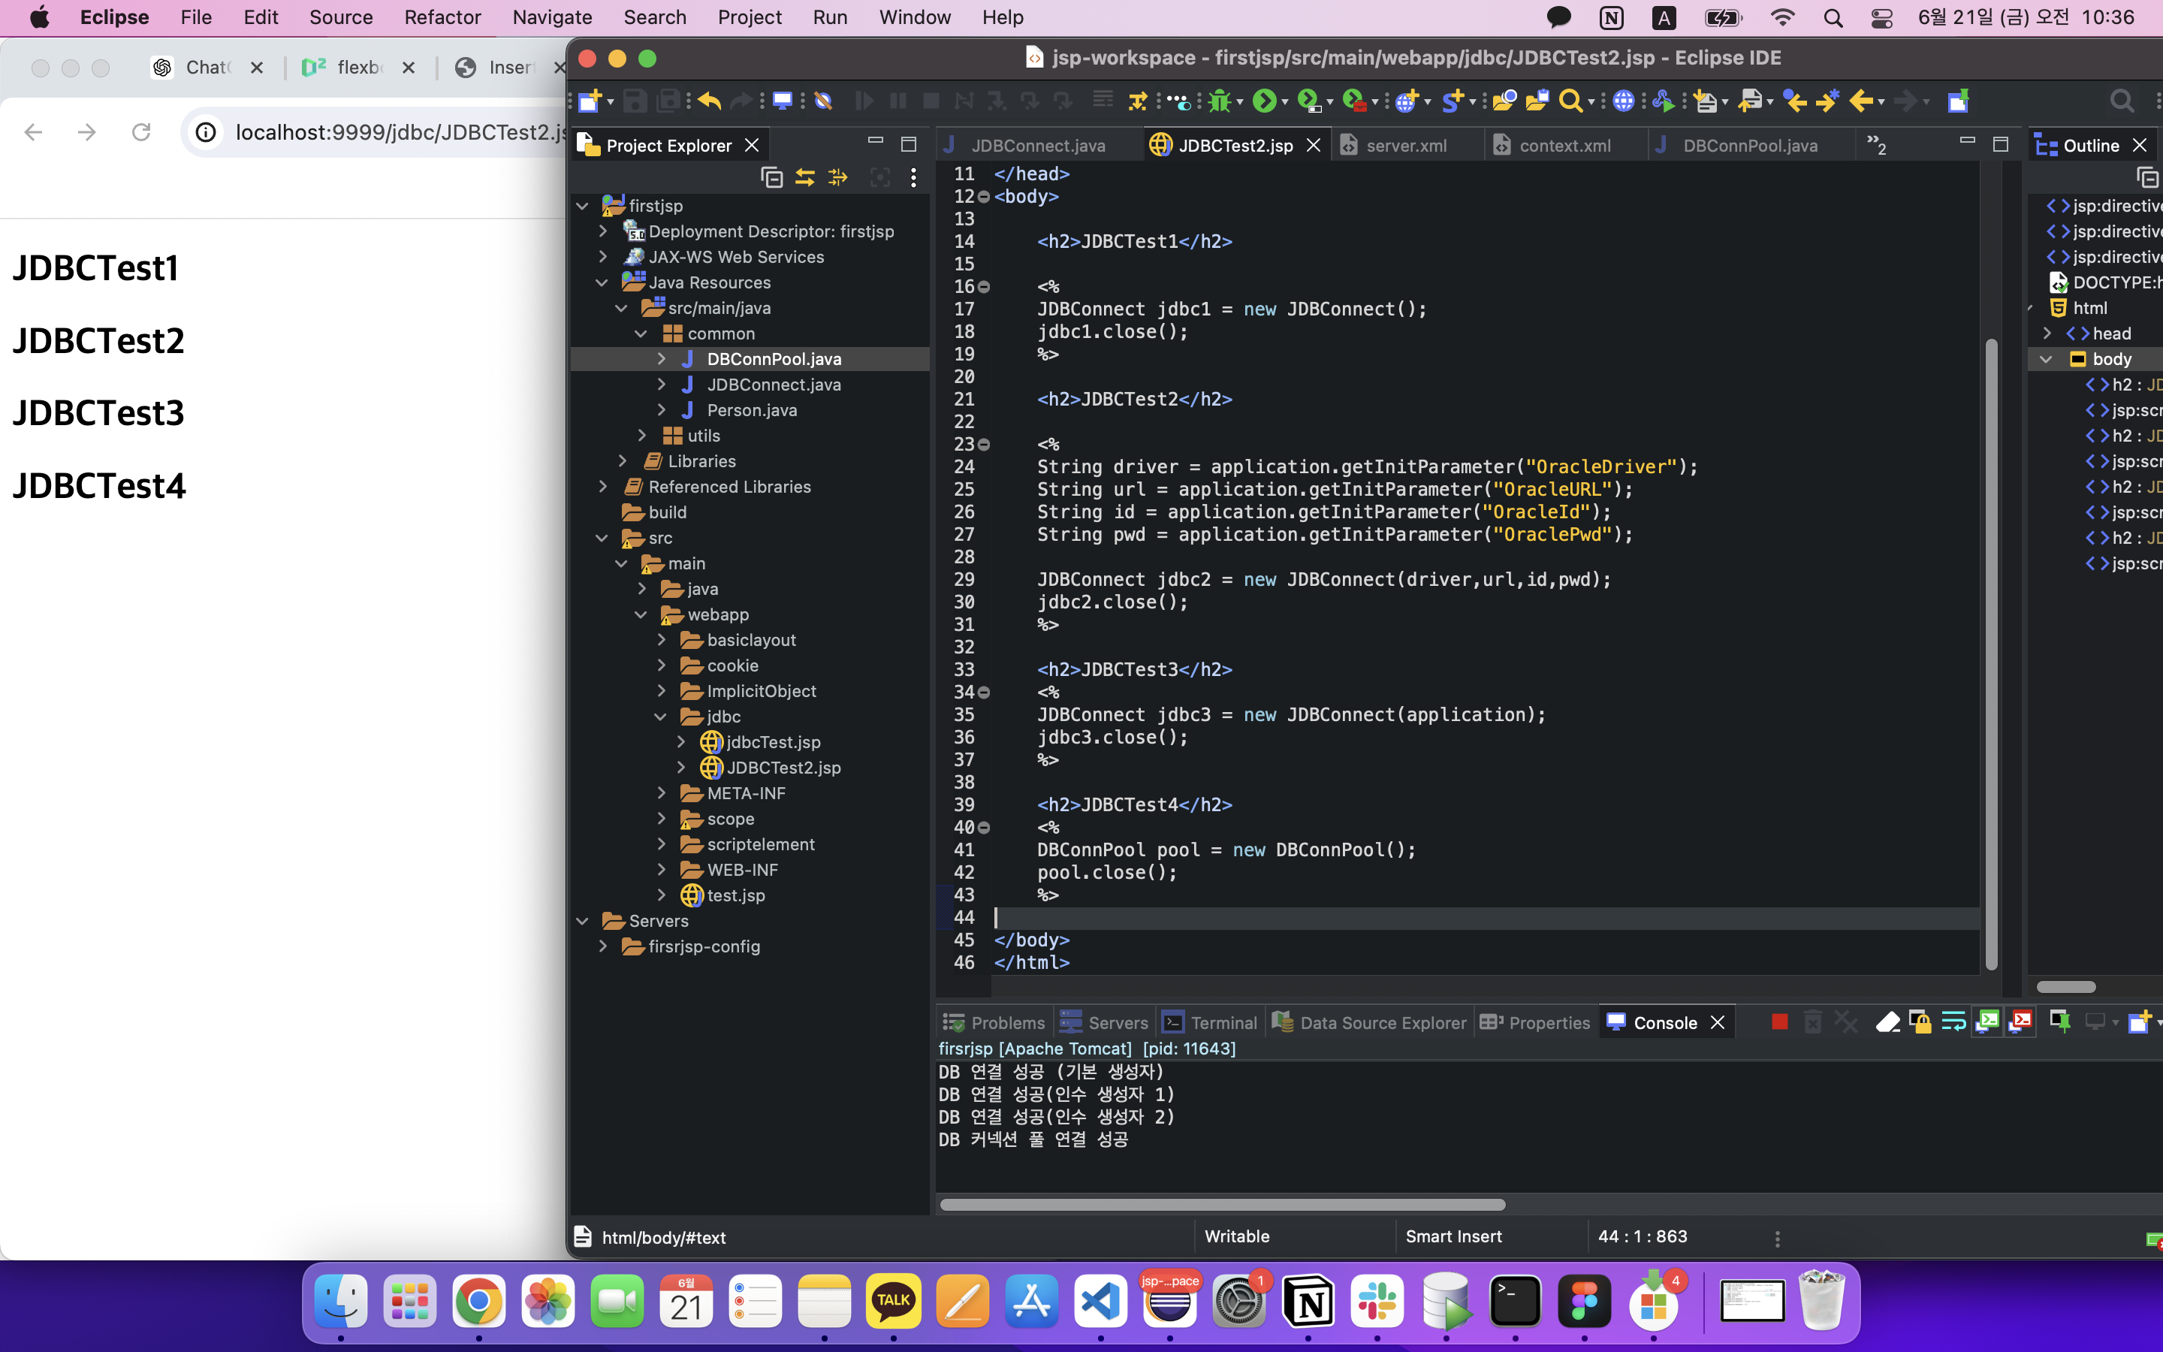This screenshot has width=2163, height=1352.
Task: Toggle Link with Editor in Project Explorer
Action: point(804,178)
